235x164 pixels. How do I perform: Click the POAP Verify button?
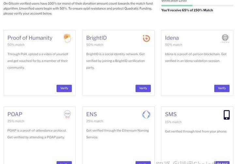click(x=64, y=163)
